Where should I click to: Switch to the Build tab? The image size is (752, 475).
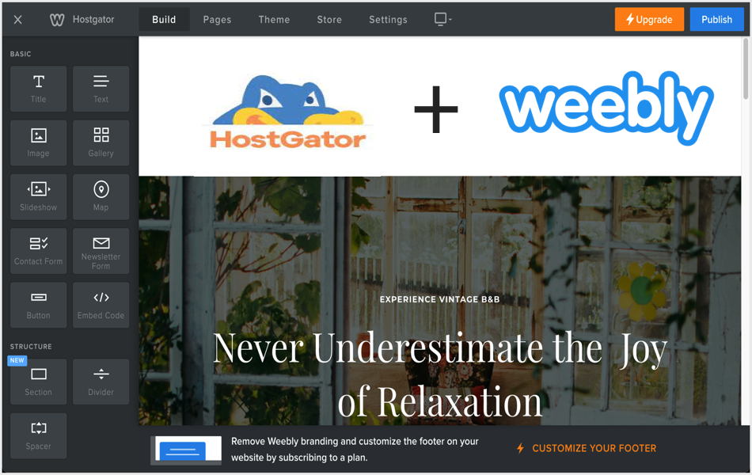(x=164, y=20)
